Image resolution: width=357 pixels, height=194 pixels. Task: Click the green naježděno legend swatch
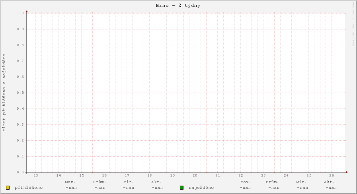pos(181,188)
